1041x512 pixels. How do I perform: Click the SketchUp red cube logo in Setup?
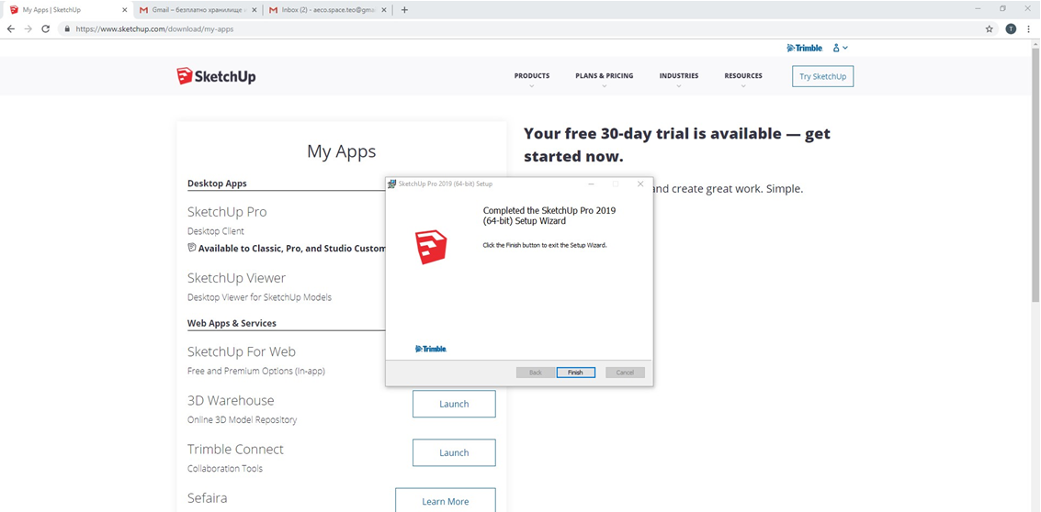pos(431,248)
